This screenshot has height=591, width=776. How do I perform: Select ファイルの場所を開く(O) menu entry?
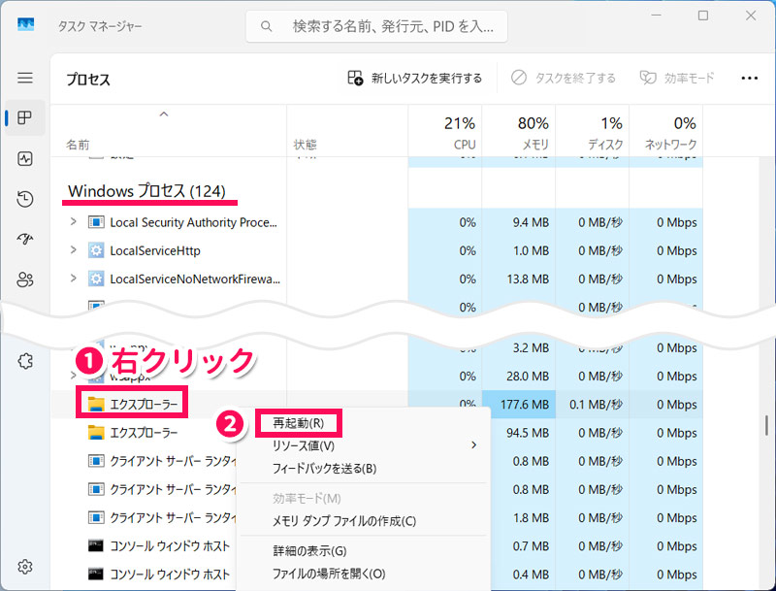click(328, 574)
